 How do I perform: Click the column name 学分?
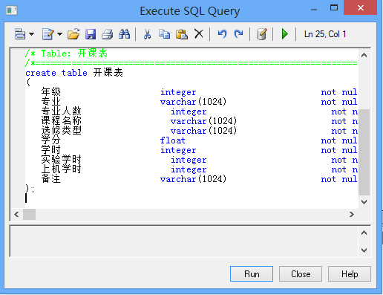point(50,140)
